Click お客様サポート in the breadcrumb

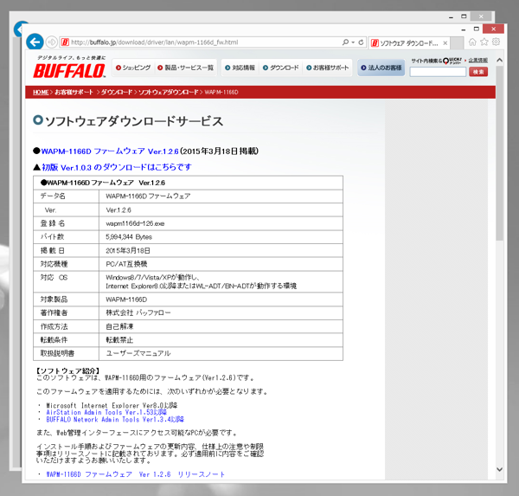point(74,92)
